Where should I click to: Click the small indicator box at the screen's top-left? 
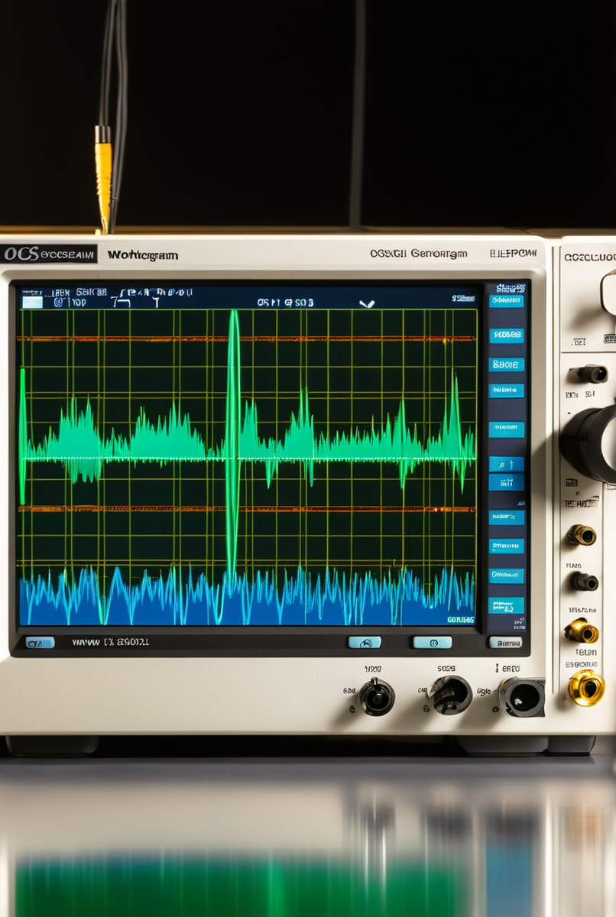(32, 303)
